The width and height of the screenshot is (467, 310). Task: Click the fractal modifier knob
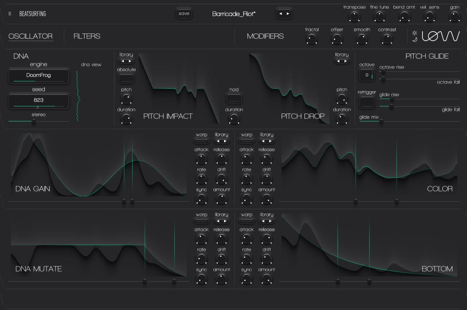pyautogui.click(x=312, y=39)
